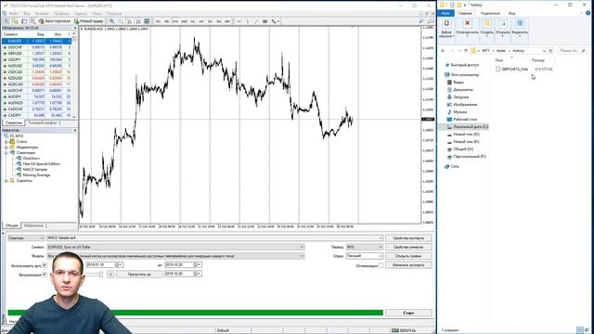Toggle the Optimization checkbox in tester
This screenshot has width=594, height=334.
pos(381,266)
